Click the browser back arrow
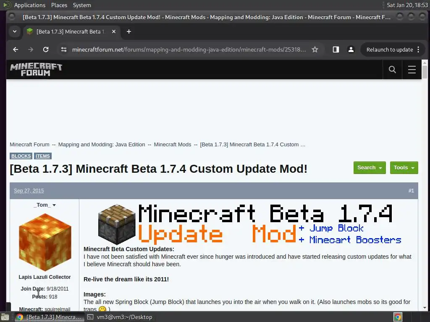430x322 pixels. click(x=16, y=49)
